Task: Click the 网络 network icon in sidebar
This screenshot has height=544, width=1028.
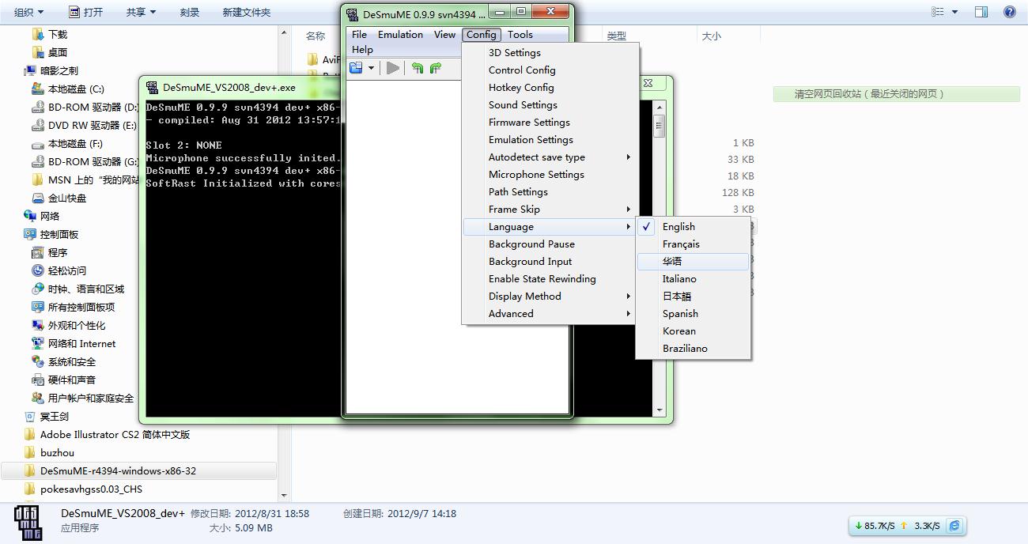Action: pyautogui.click(x=30, y=216)
